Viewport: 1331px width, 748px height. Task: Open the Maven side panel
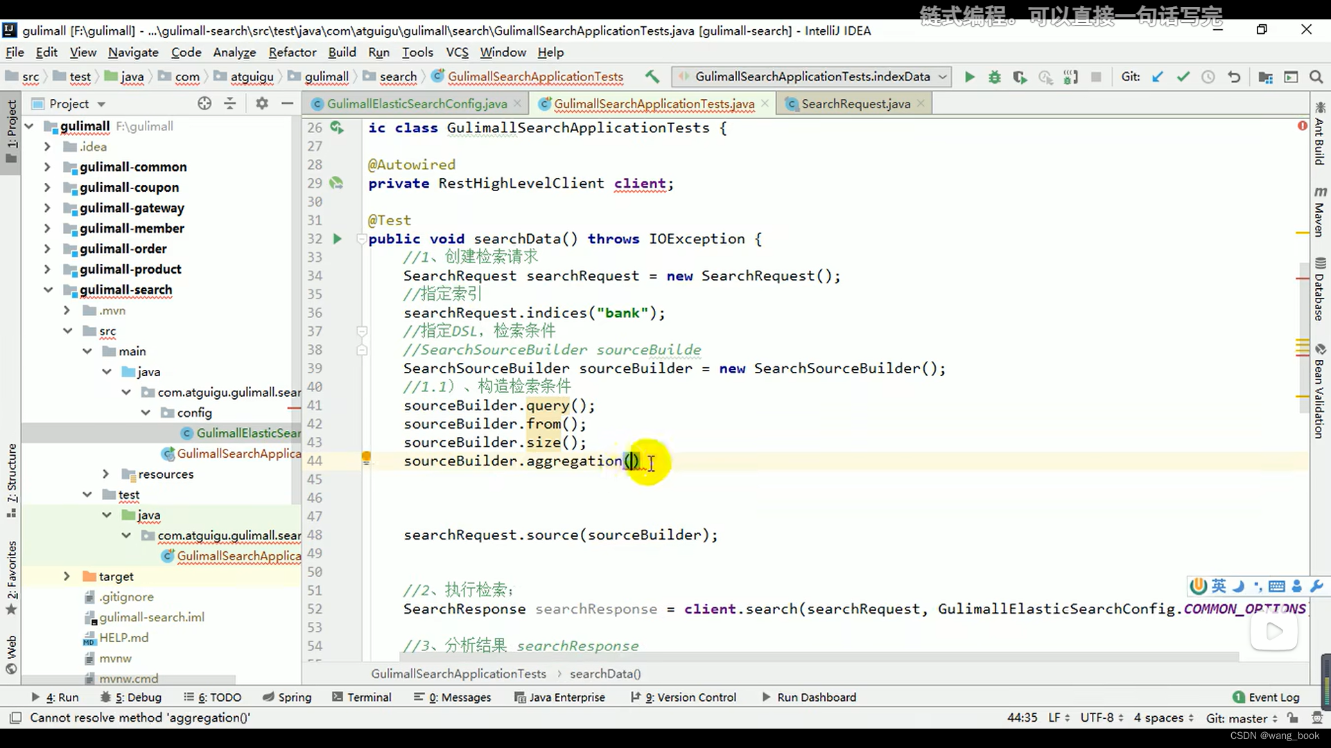(1319, 211)
